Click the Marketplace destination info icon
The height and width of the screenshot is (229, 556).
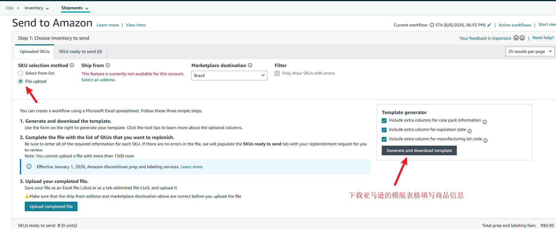coord(250,65)
